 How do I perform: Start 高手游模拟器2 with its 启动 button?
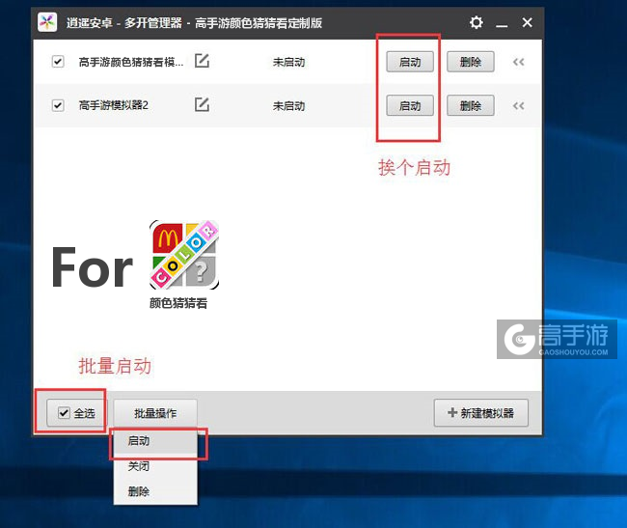(x=410, y=105)
